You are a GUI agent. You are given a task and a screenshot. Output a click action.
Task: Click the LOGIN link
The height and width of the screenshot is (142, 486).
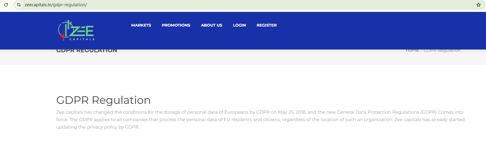(x=239, y=25)
